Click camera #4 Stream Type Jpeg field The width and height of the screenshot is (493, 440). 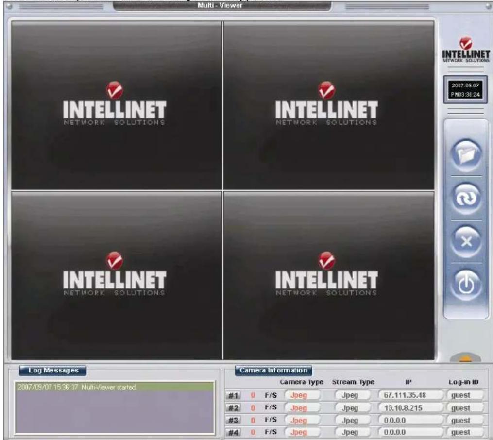point(353,432)
